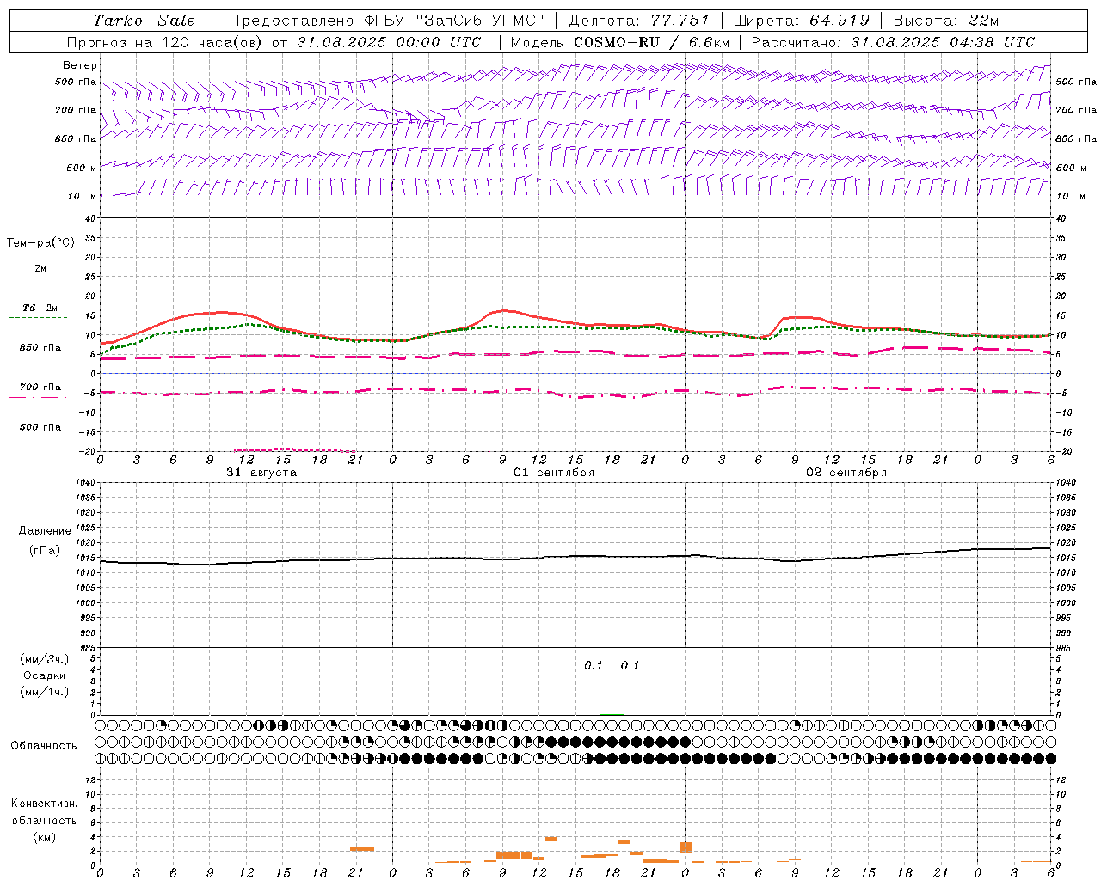Click the Облачность label beside cloud circle rows
The height and width of the screenshot is (880, 1101).
44,746
